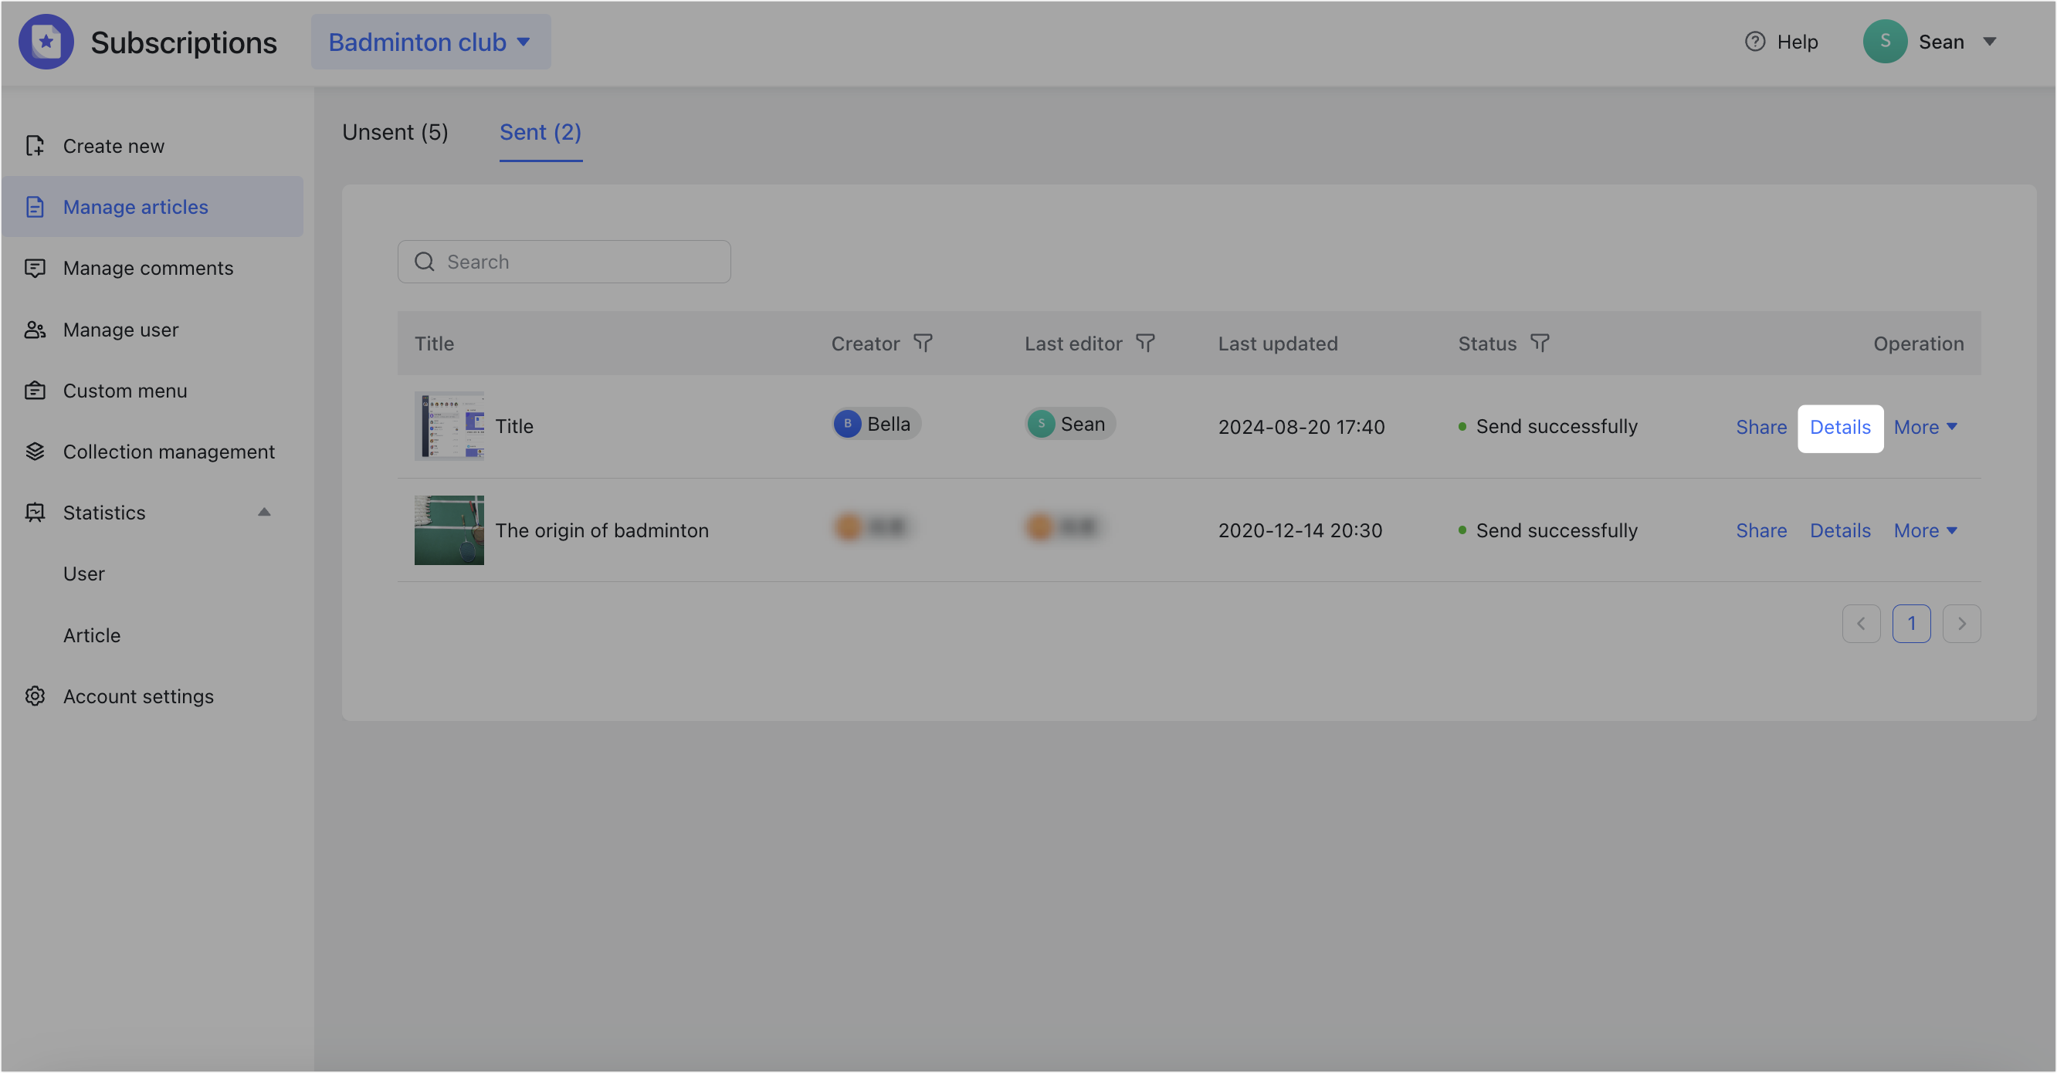Click the Manage articles document icon
2057x1073 pixels.
click(x=34, y=207)
